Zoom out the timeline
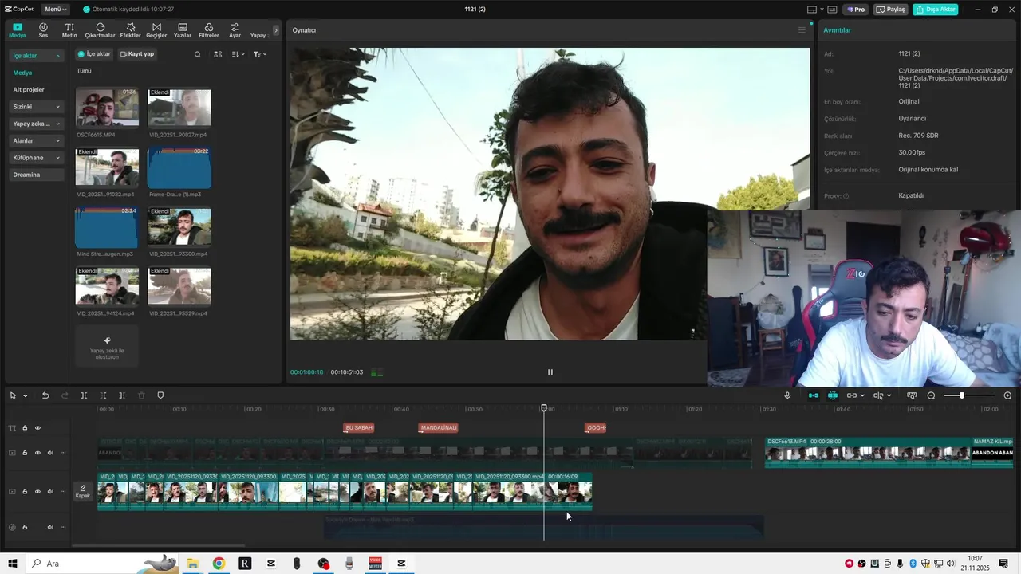 point(931,395)
